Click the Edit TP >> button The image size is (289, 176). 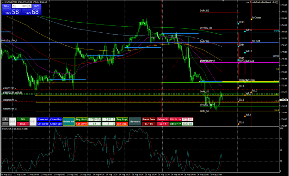pyautogui.click(x=175, y=124)
